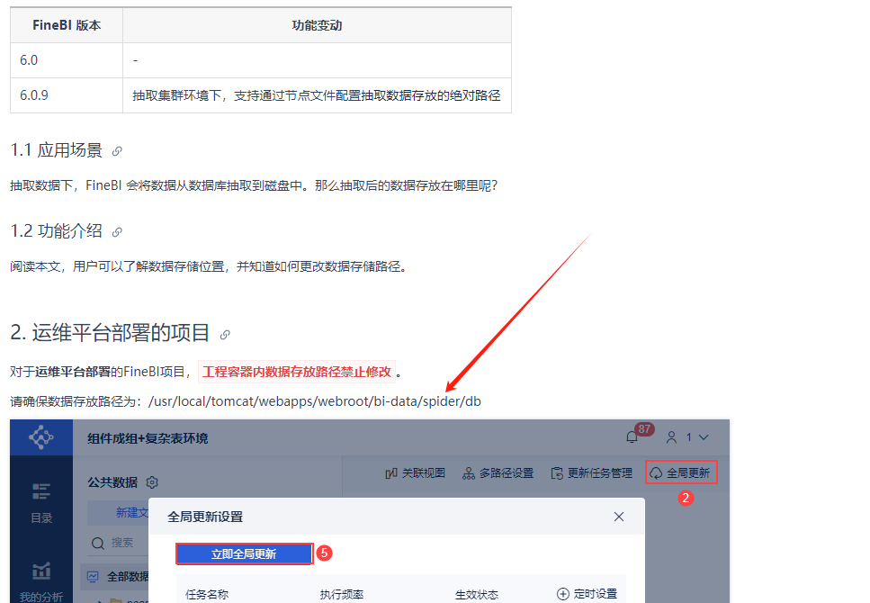Click the paragraph starting 抽取数据下，FineBI

(x=254, y=185)
